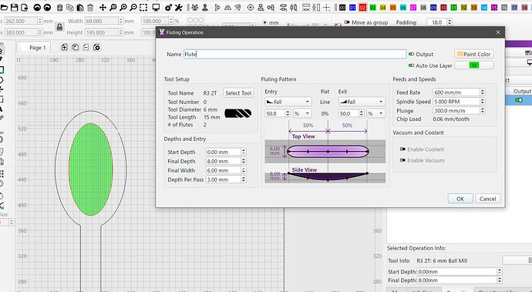Screen dimensions: 532x292
Task: Click the trash Delete icon in toolbar
Action: [90, 7]
